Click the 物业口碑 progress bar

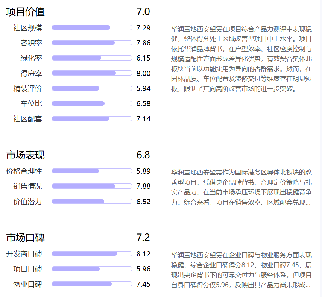coord(92,284)
